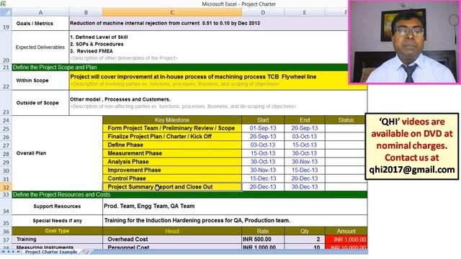
Task: Select row 32 header
Action: point(6,187)
